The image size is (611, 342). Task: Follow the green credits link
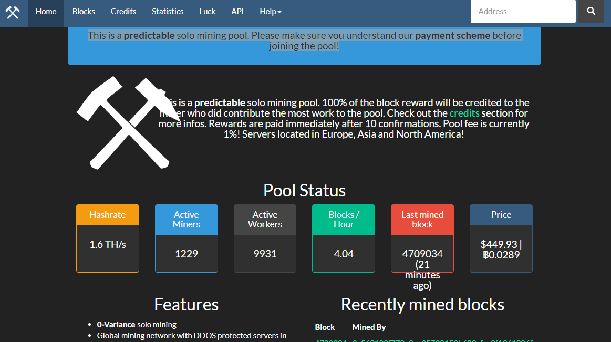464,113
